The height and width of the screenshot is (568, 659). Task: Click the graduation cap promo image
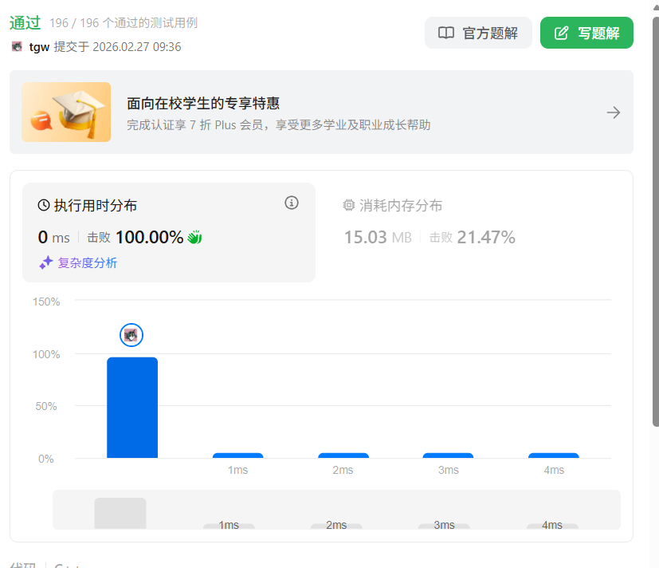click(x=66, y=112)
